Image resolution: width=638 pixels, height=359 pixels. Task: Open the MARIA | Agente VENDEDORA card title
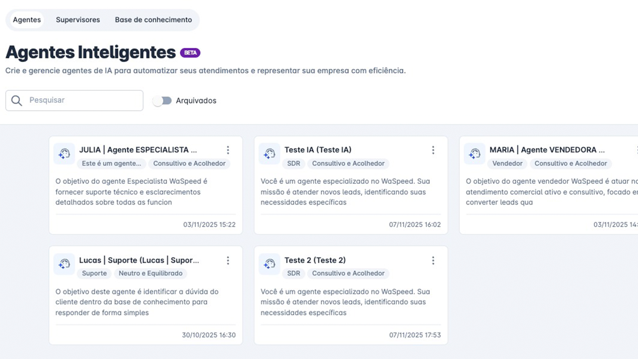[x=547, y=150]
